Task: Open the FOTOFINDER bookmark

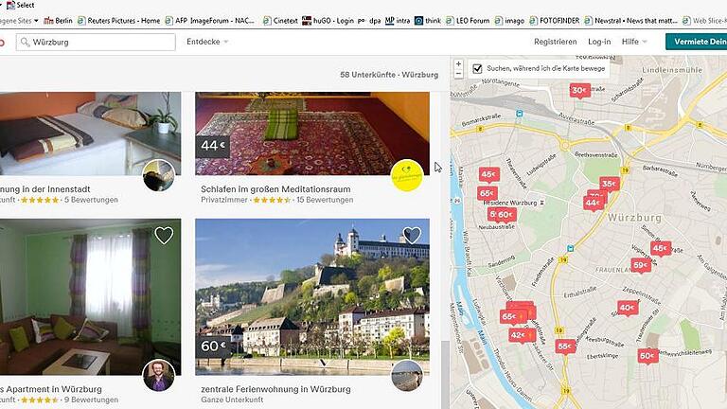Action: 555,21
